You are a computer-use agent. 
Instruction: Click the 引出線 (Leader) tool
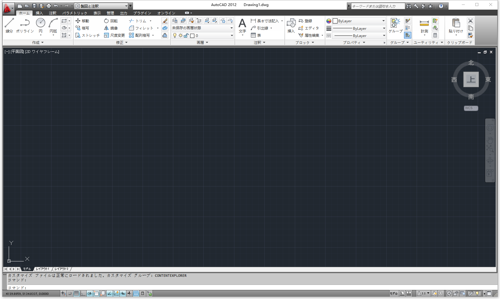pos(259,28)
